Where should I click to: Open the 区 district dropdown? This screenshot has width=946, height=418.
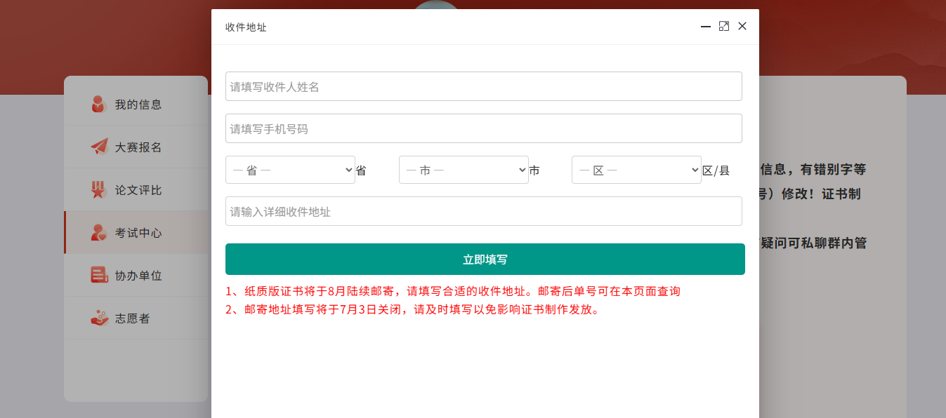coord(636,170)
